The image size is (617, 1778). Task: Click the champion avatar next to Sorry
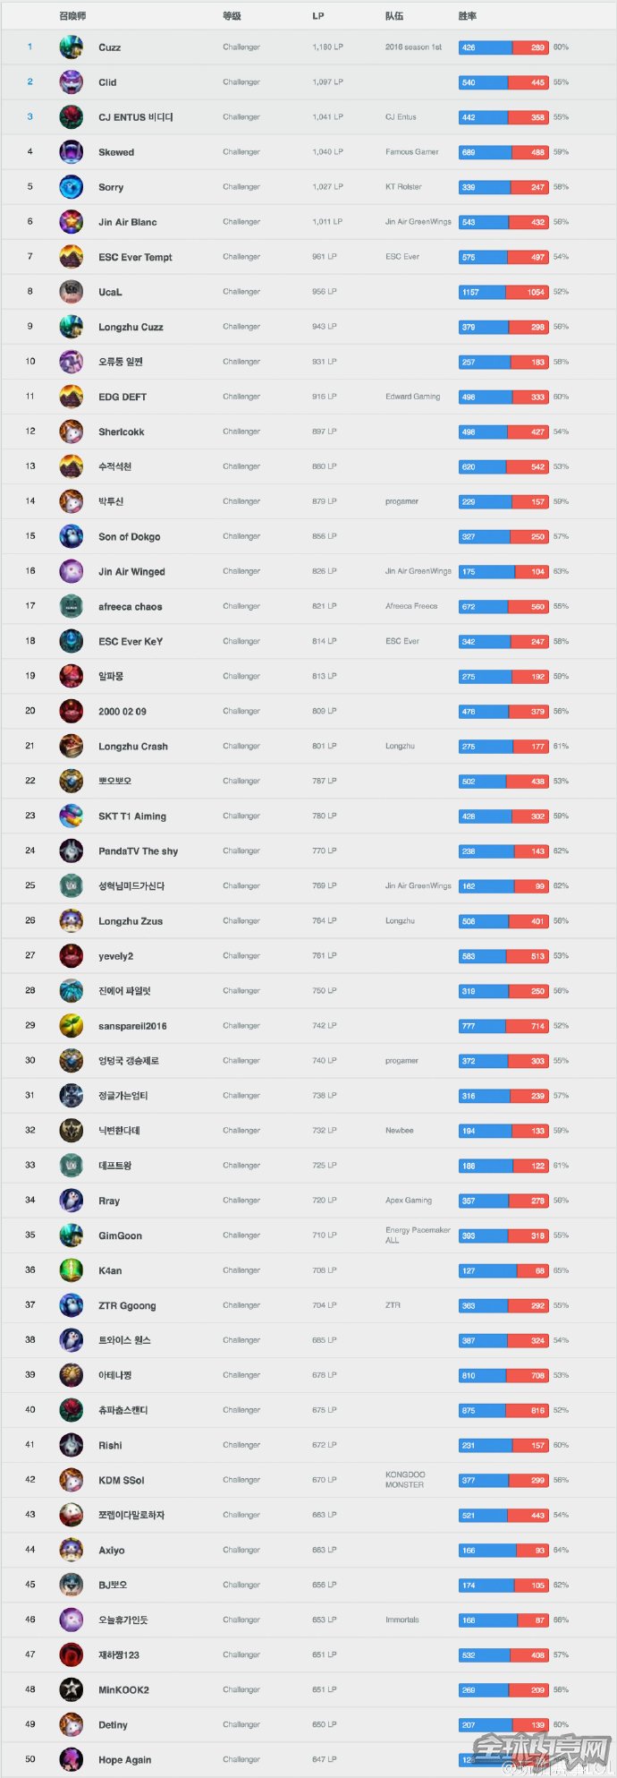pyautogui.click(x=71, y=187)
